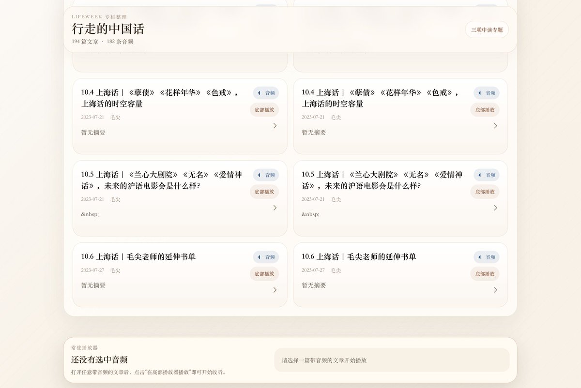Expand left-column 10.5 上海话 card chevron arrow

[275, 208]
